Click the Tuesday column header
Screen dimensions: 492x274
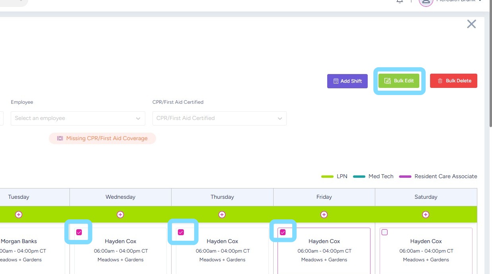click(35, 197)
